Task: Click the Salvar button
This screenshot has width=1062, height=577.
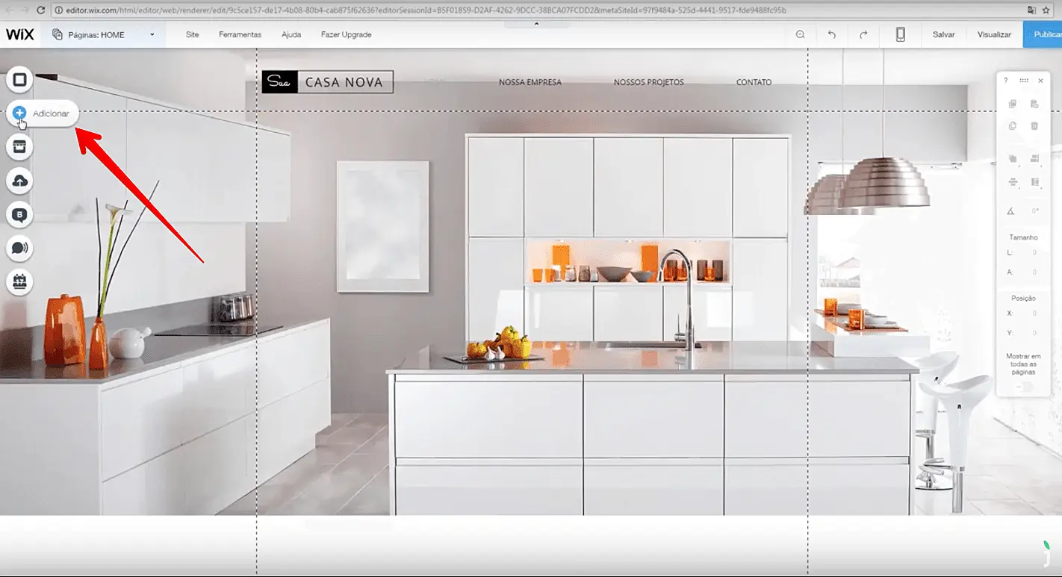Action: pos(943,34)
